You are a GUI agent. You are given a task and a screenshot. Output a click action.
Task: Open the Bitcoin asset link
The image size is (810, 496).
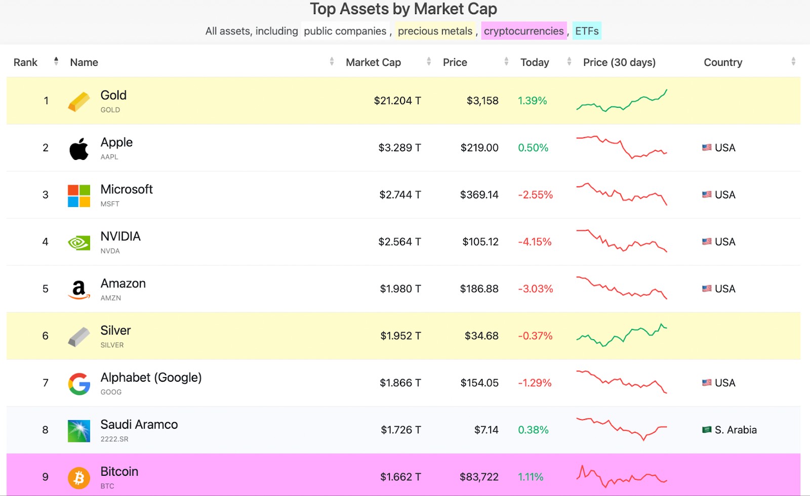tap(119, 472)
